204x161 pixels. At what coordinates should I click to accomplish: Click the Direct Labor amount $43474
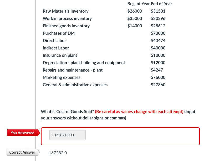(158, 41)
